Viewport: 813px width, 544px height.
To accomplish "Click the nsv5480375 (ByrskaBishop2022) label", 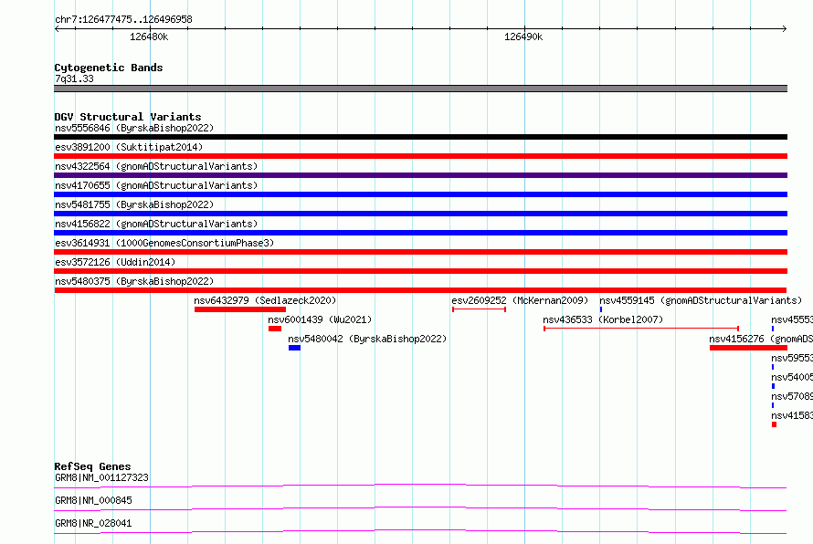I will [x=134, y=281].
